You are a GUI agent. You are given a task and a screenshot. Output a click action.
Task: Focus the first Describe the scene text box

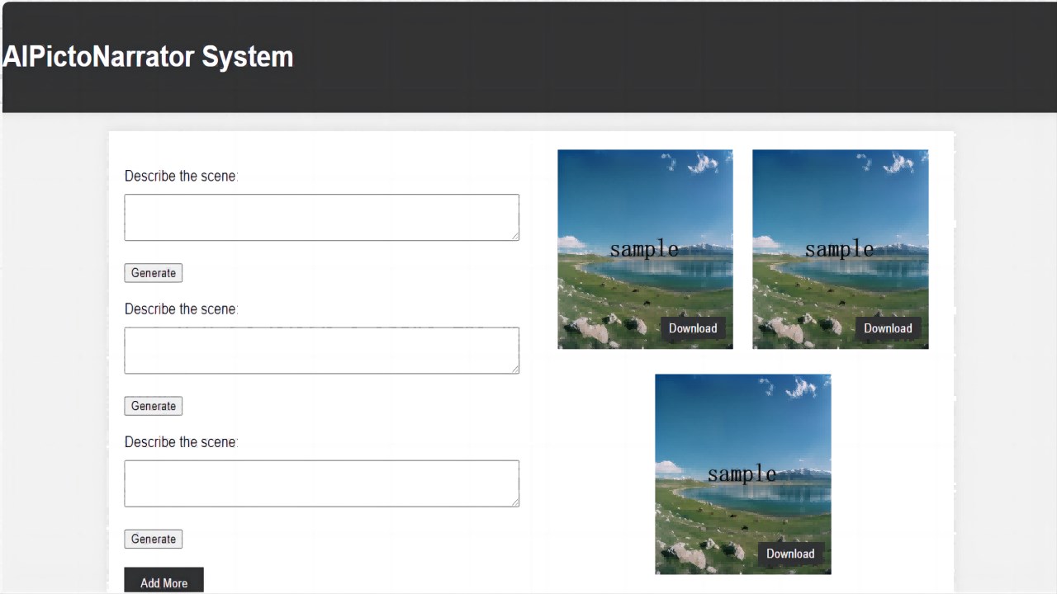(322, 218)
